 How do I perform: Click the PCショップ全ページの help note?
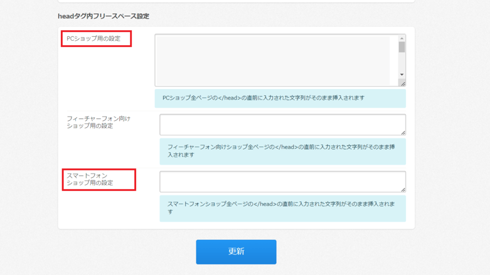(280, 98)
